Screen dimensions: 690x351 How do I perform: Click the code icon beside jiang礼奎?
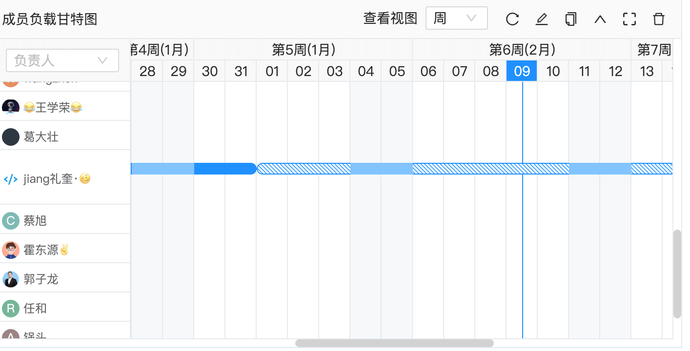click(11, 178)
